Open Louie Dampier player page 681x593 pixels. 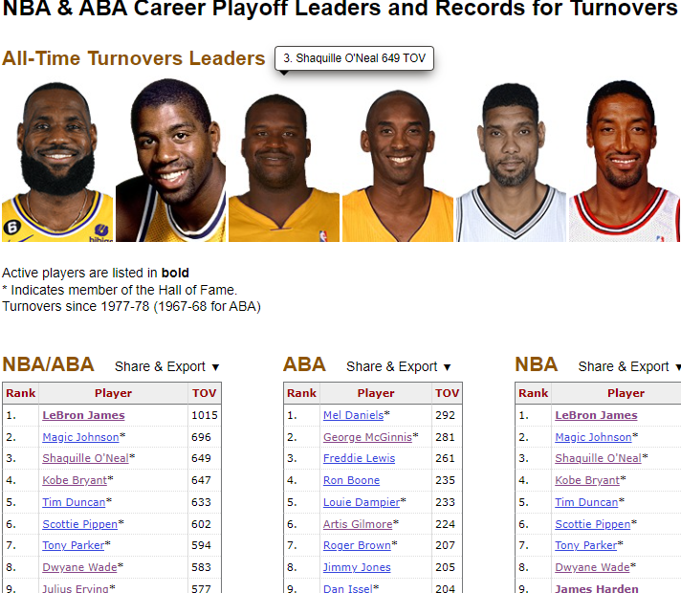(x=362, y=502)
